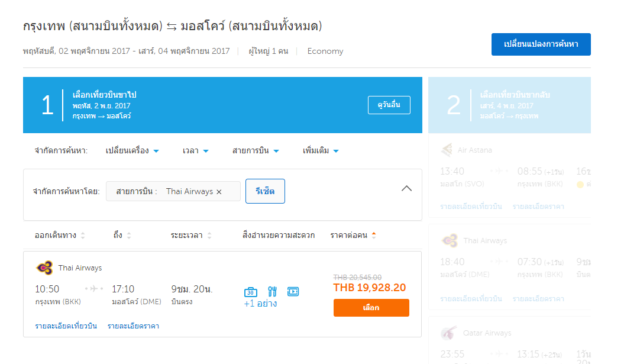
Task: Click the orange เลือก select button
Action: [x=371, y=308]
